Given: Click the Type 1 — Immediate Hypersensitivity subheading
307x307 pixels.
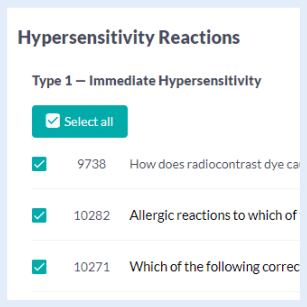Looking at the screenshot, I should 146,81.
